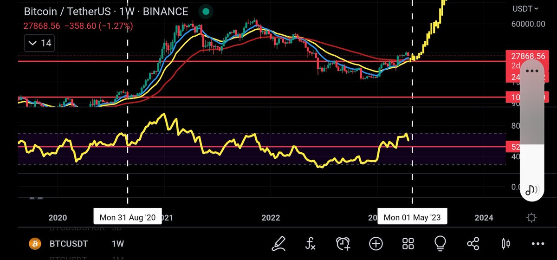This screenshot has width=557, height=260.
Task: Open the BTCUSDT symbol search
Action: pyautogui.click(x=69, y=243)
